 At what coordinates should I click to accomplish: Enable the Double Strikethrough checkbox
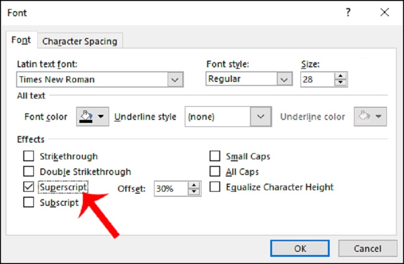[29, 171]
